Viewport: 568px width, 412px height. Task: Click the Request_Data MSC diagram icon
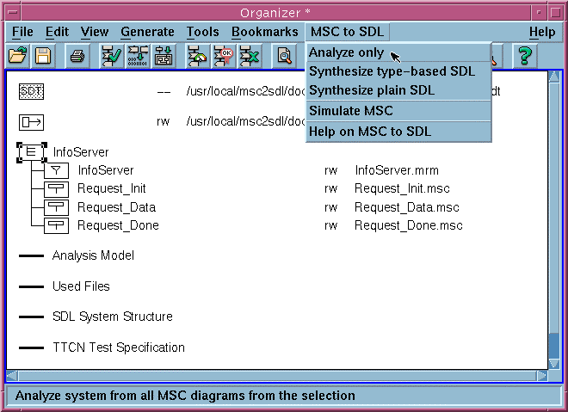(x=56, y=207)
